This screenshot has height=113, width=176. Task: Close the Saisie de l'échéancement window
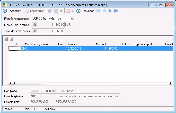pos(169,5)
